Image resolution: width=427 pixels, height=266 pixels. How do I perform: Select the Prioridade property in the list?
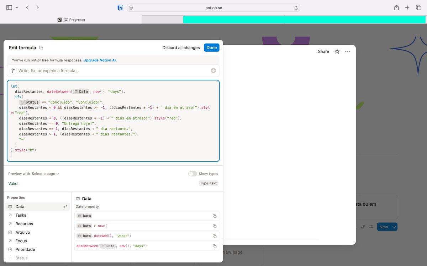37,249
